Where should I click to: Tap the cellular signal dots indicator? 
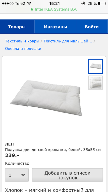point(8,3)
